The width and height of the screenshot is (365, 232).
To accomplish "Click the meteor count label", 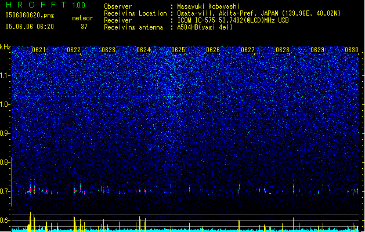I will tap(82, 18).
